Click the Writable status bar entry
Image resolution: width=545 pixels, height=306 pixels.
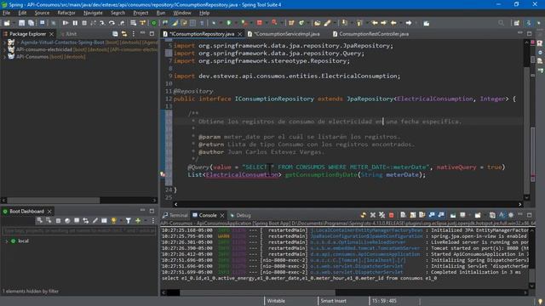click(276, 301)
